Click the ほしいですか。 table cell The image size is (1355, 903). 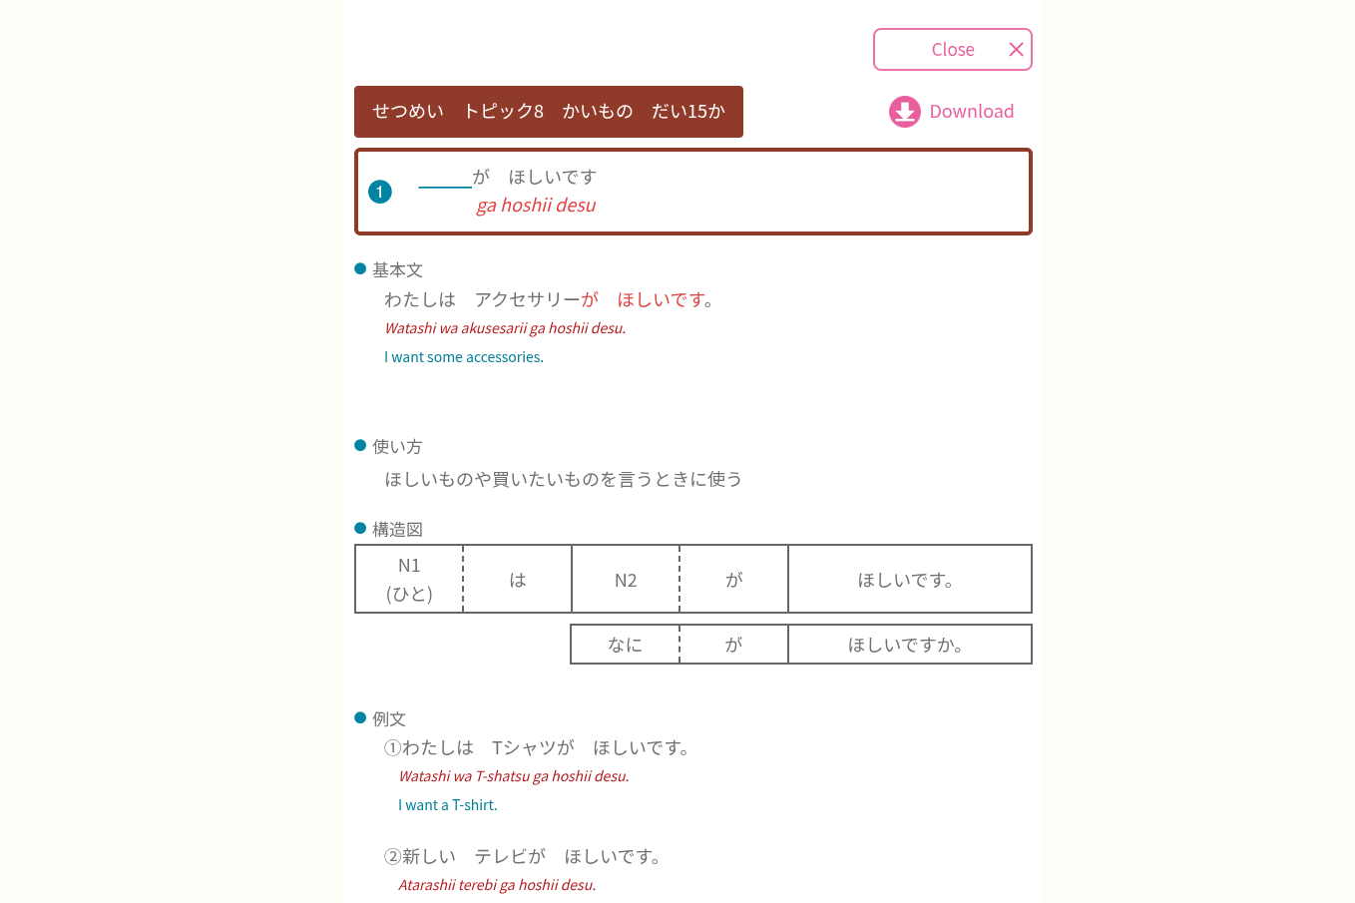click(910, 645)
